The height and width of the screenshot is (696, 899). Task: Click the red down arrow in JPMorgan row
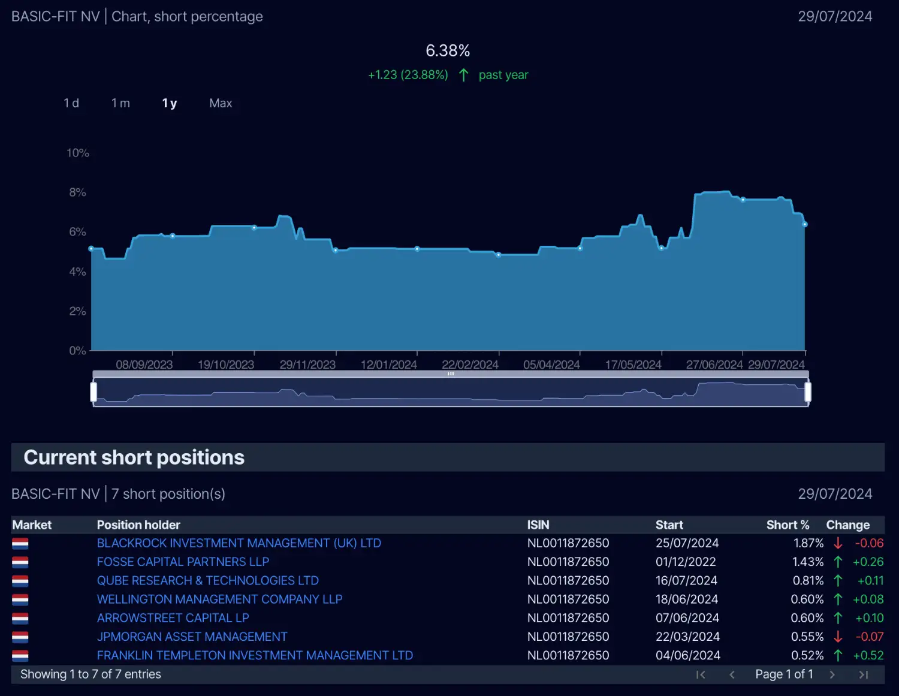pos(838,637)
